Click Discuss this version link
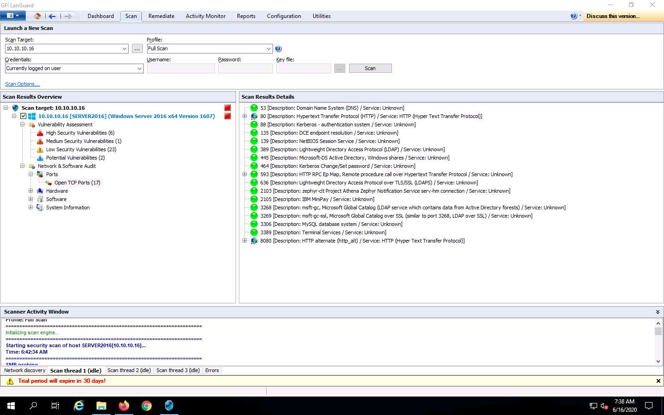 click(x=613, y=16)
